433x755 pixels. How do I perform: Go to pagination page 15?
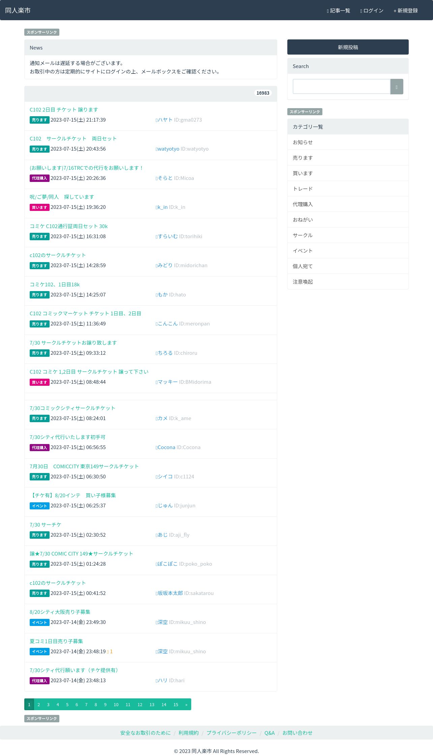coord(176,704)
